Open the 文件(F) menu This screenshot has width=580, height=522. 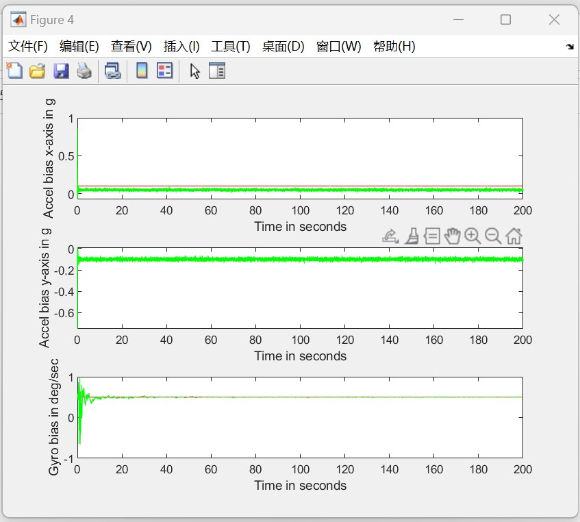click(x=28, y=47)
